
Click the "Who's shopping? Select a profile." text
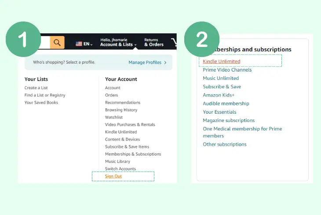64,62
